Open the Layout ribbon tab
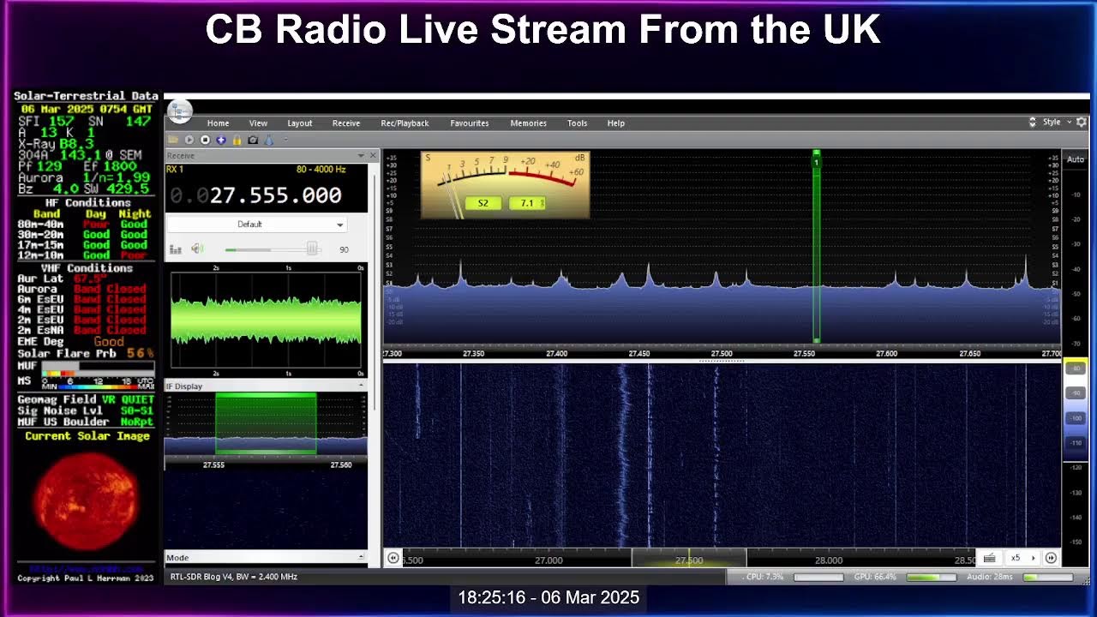Screen dimensions: 1097x617 (300, 123)
